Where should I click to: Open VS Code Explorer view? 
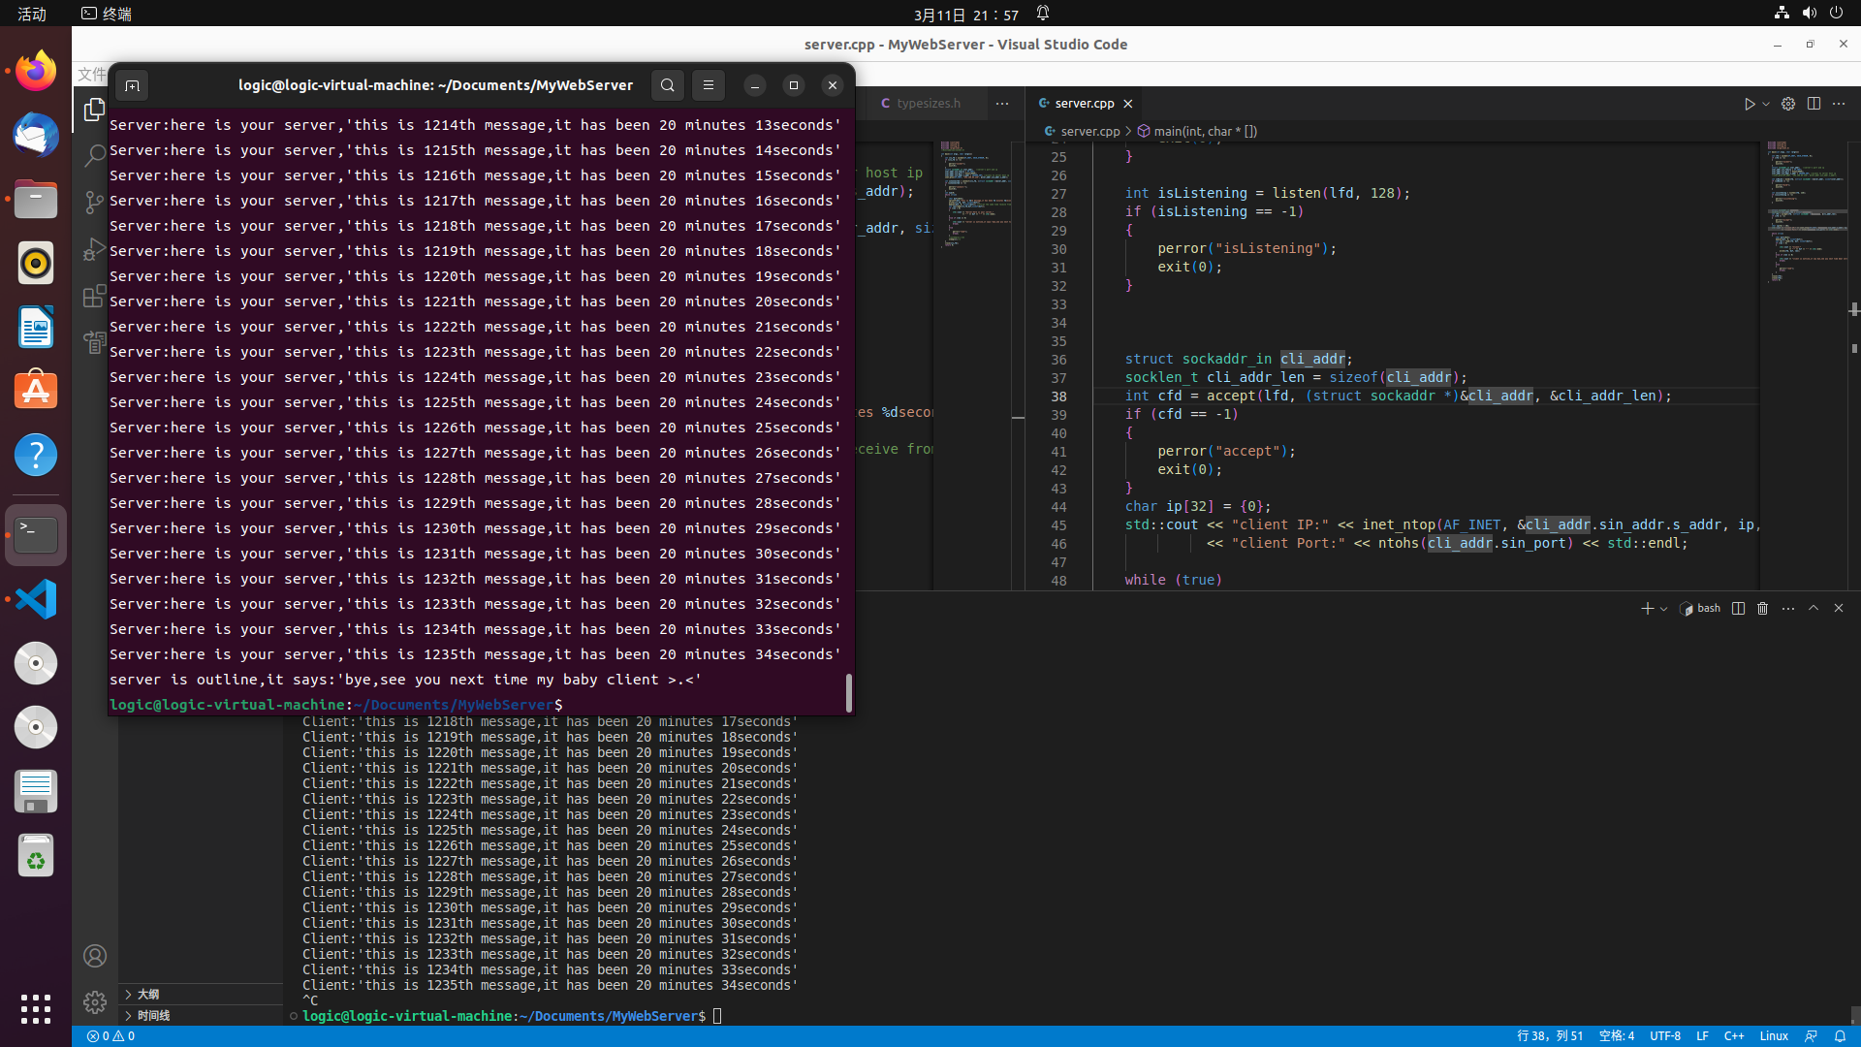point(94,110)
